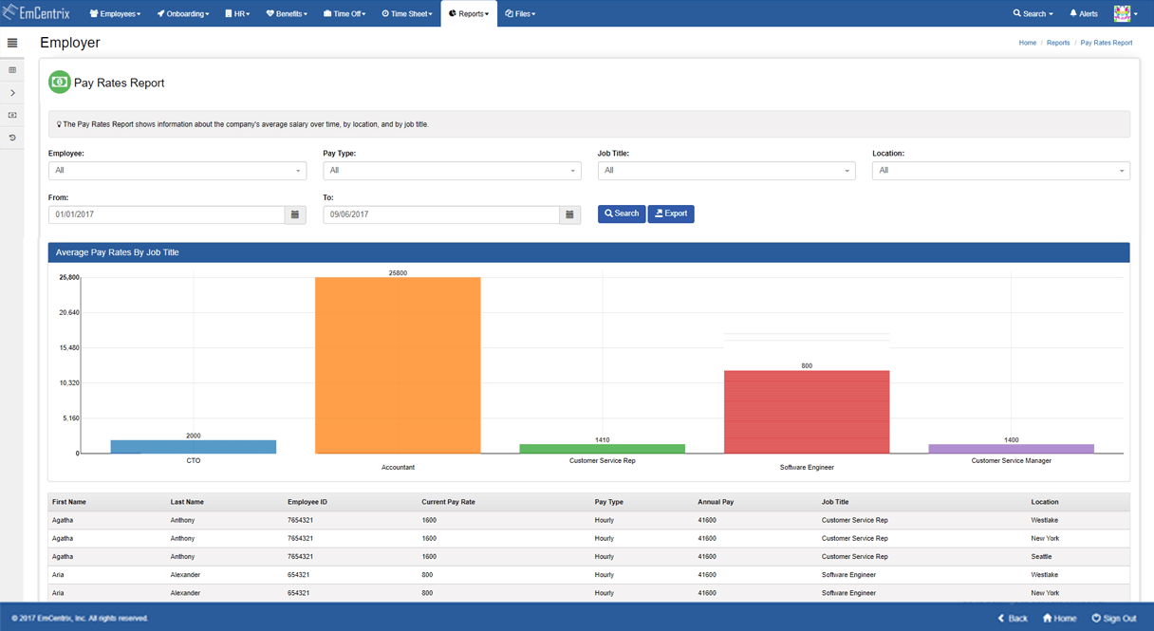Open the calendar picker for the From date
Screen dimensions: 1154x631
pos(295,215)
